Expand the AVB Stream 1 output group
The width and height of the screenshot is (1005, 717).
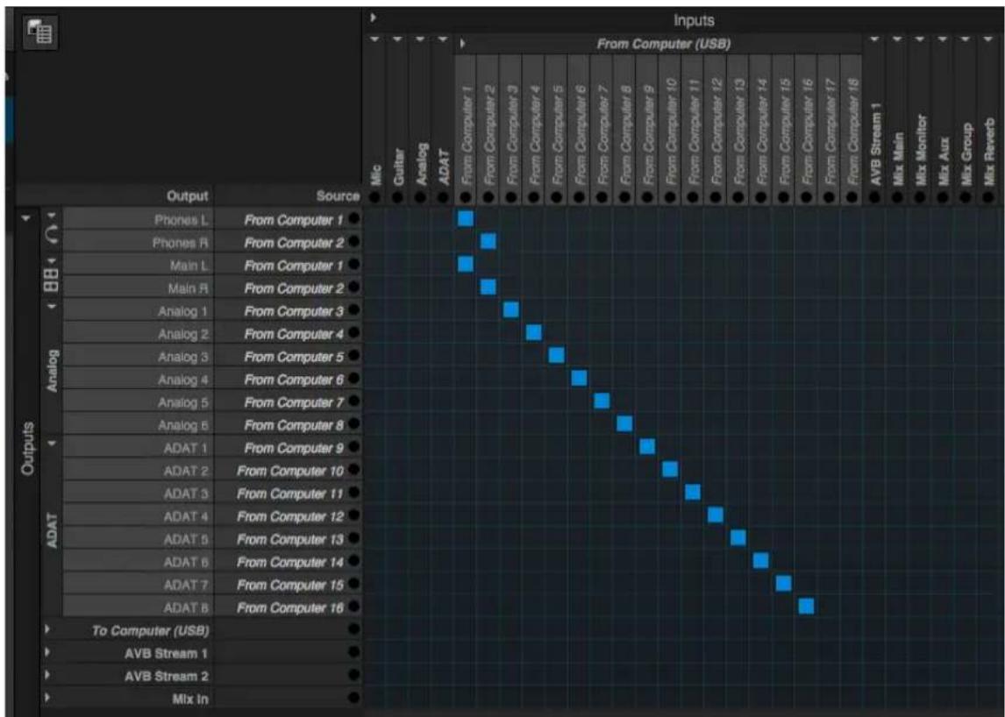click(46, 652)
